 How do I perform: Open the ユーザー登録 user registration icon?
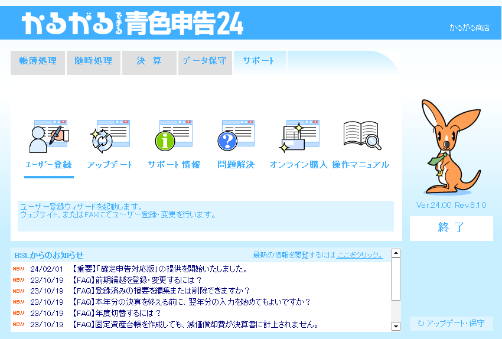pyautogui.click(x=49, y=136)
